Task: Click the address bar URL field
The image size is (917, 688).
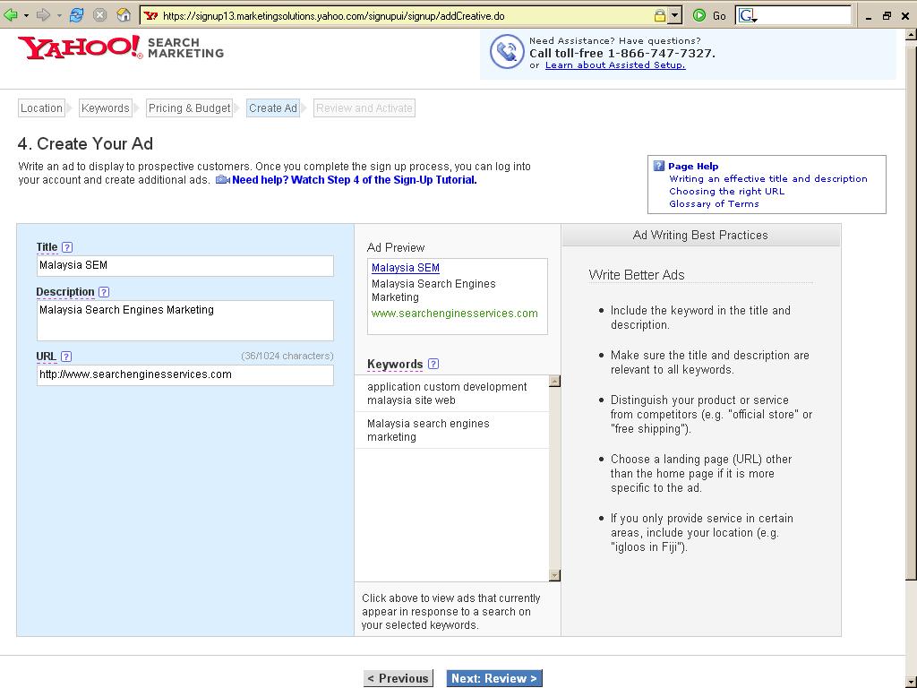Action: (404, 16)
